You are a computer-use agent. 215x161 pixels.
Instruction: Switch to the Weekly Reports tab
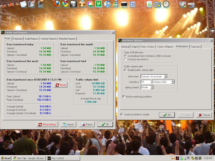pos(49,39)
